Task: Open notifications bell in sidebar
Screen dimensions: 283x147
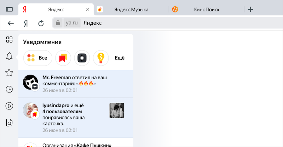Action: (x=9, y=56)
